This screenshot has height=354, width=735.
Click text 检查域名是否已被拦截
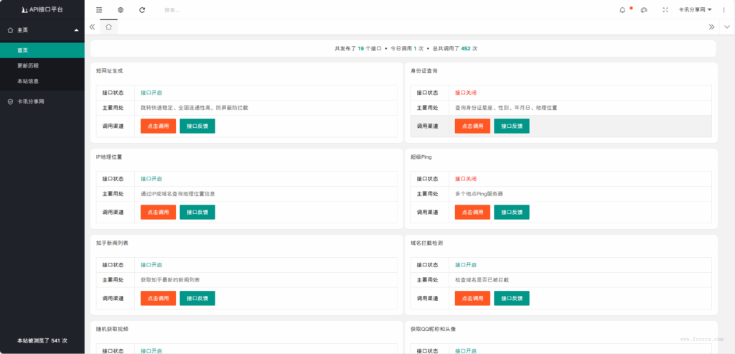tap(482, 280)
